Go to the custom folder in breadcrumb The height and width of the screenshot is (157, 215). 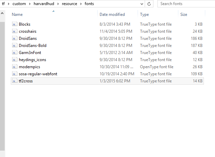point(19,4)
